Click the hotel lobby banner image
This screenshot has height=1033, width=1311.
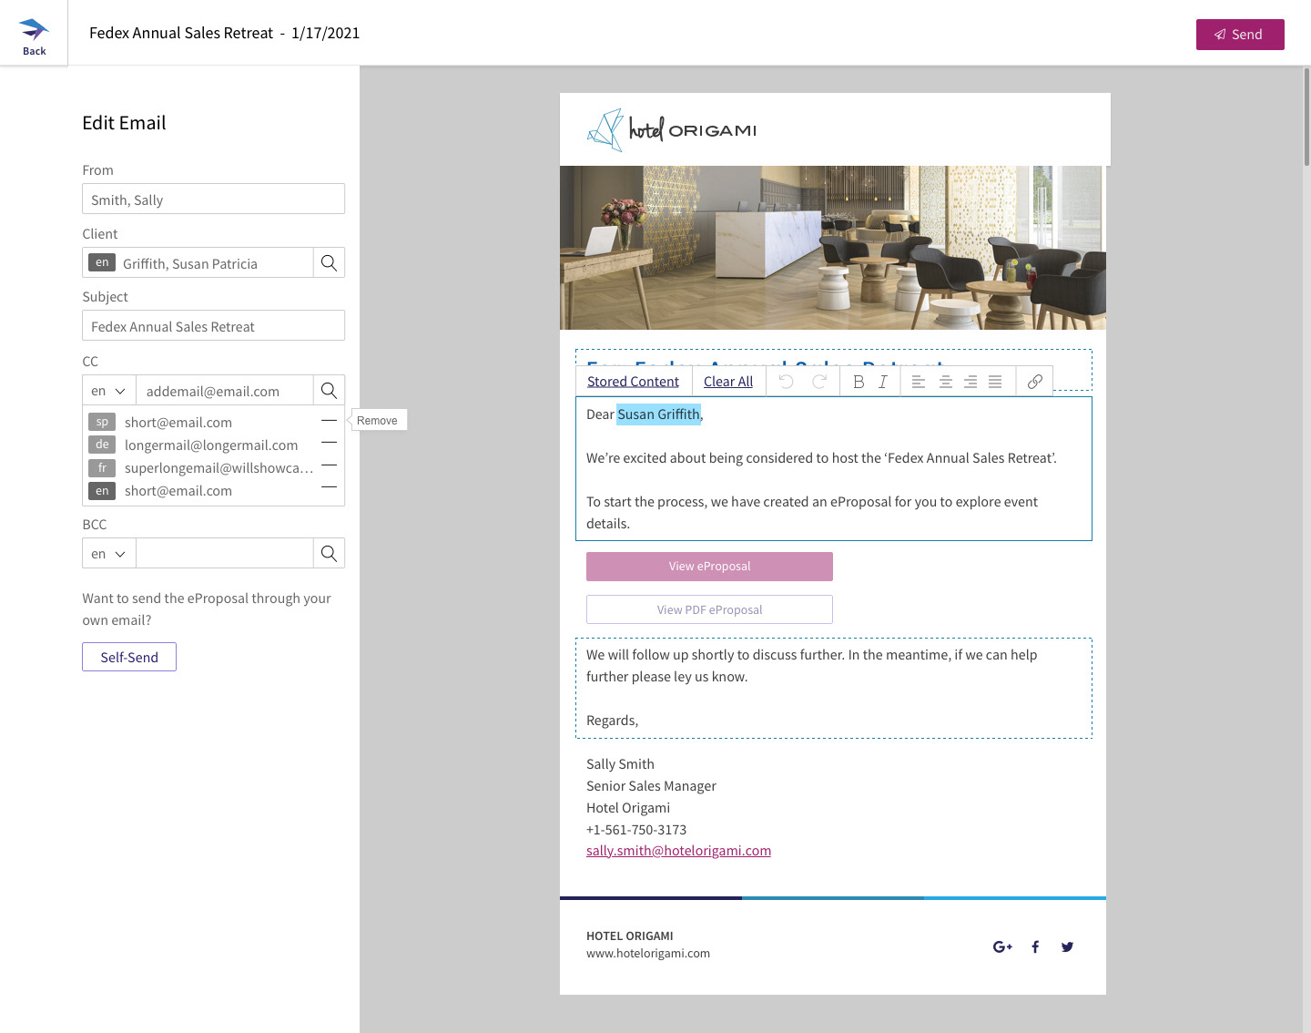[833, 248]
